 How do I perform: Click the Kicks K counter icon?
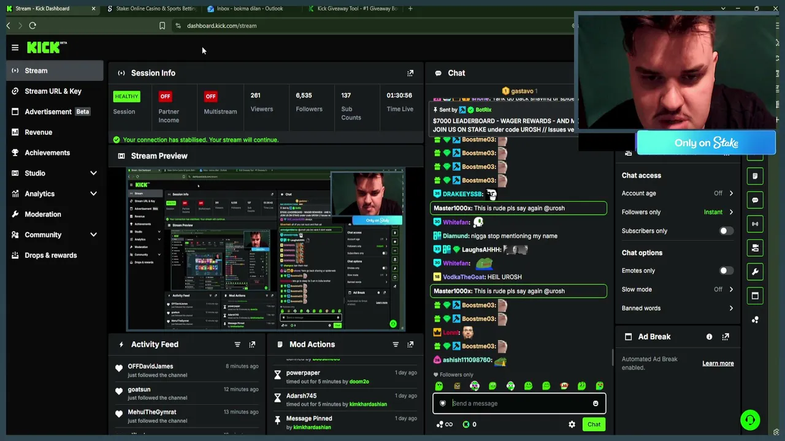click(466, 424)
